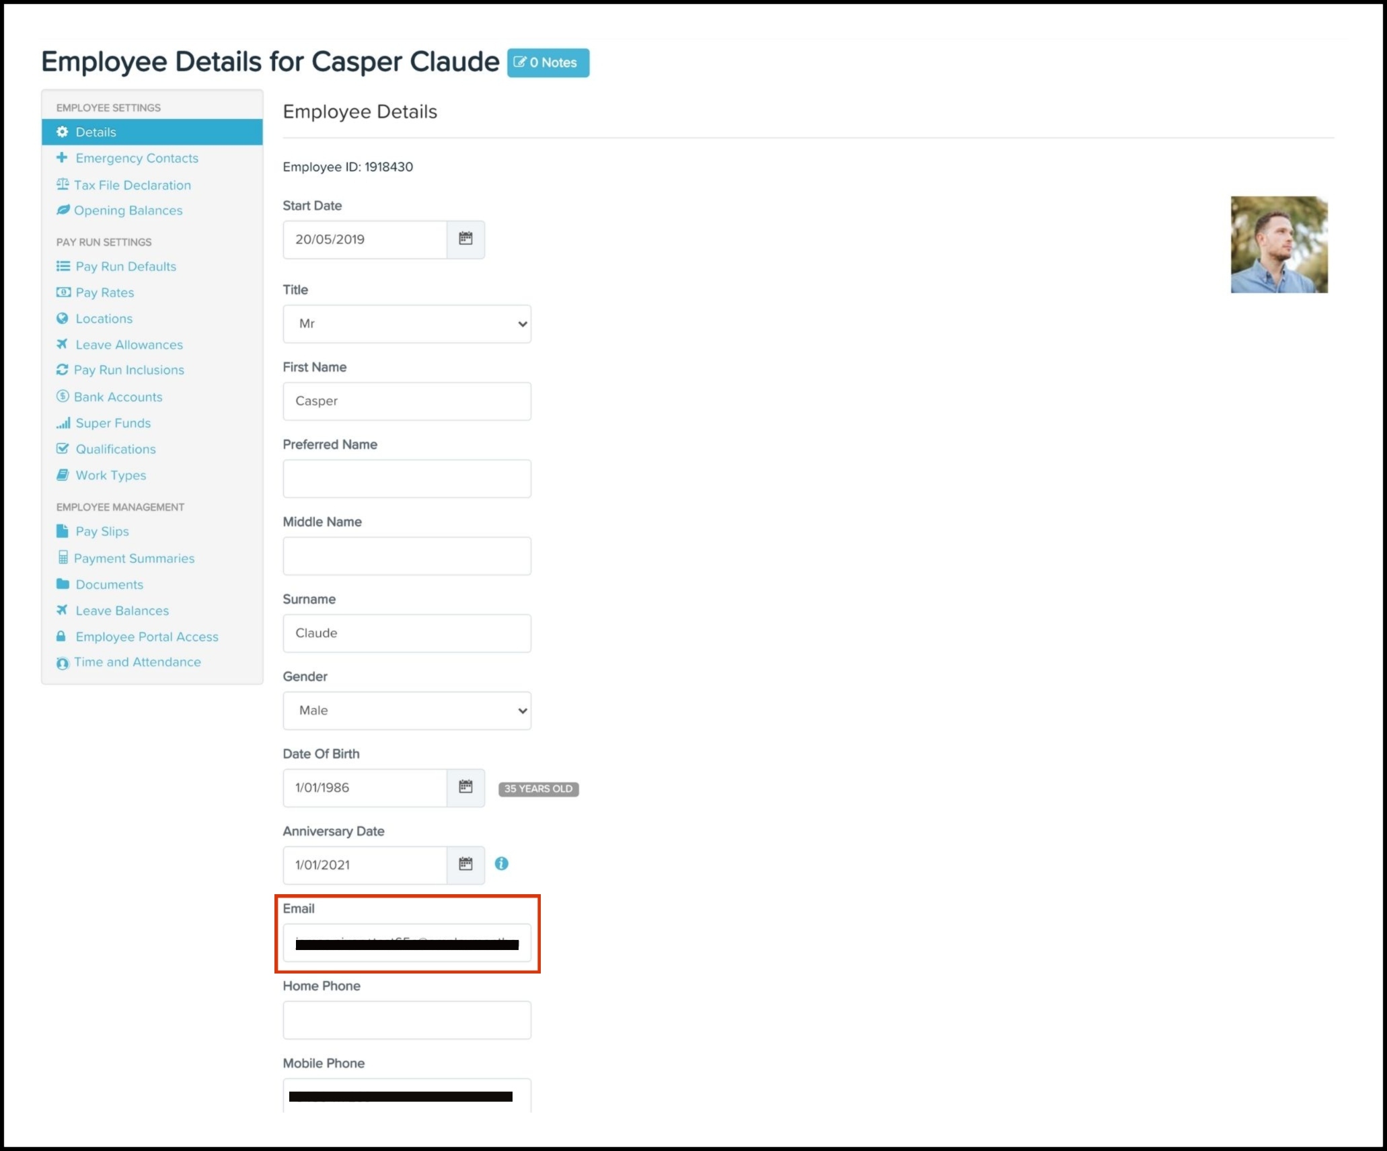Image resolution: width=1387 pixels, height=1151 pixels.
Task: Click the Anniversary Date info icon
Action: point(502,864)
